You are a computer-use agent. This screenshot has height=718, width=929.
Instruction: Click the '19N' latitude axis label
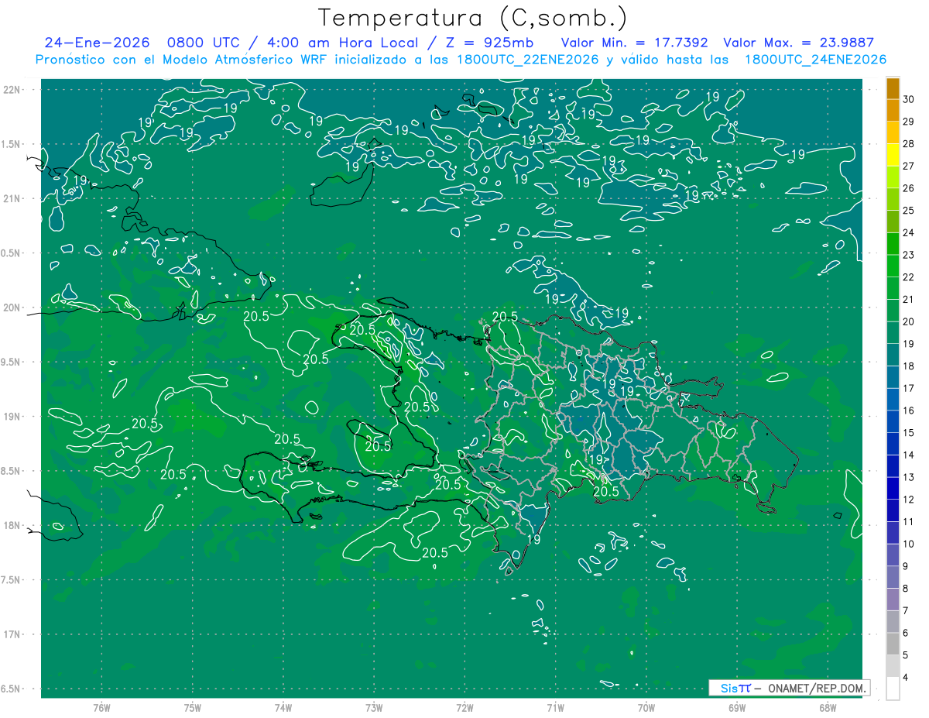point(12,416)
